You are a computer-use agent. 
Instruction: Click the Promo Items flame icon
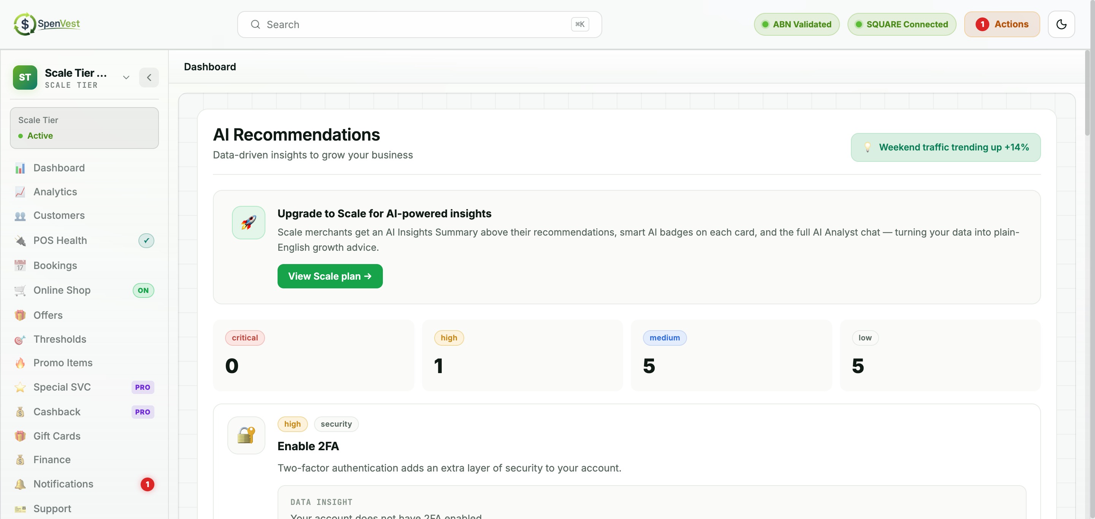(x=20, y=363)
